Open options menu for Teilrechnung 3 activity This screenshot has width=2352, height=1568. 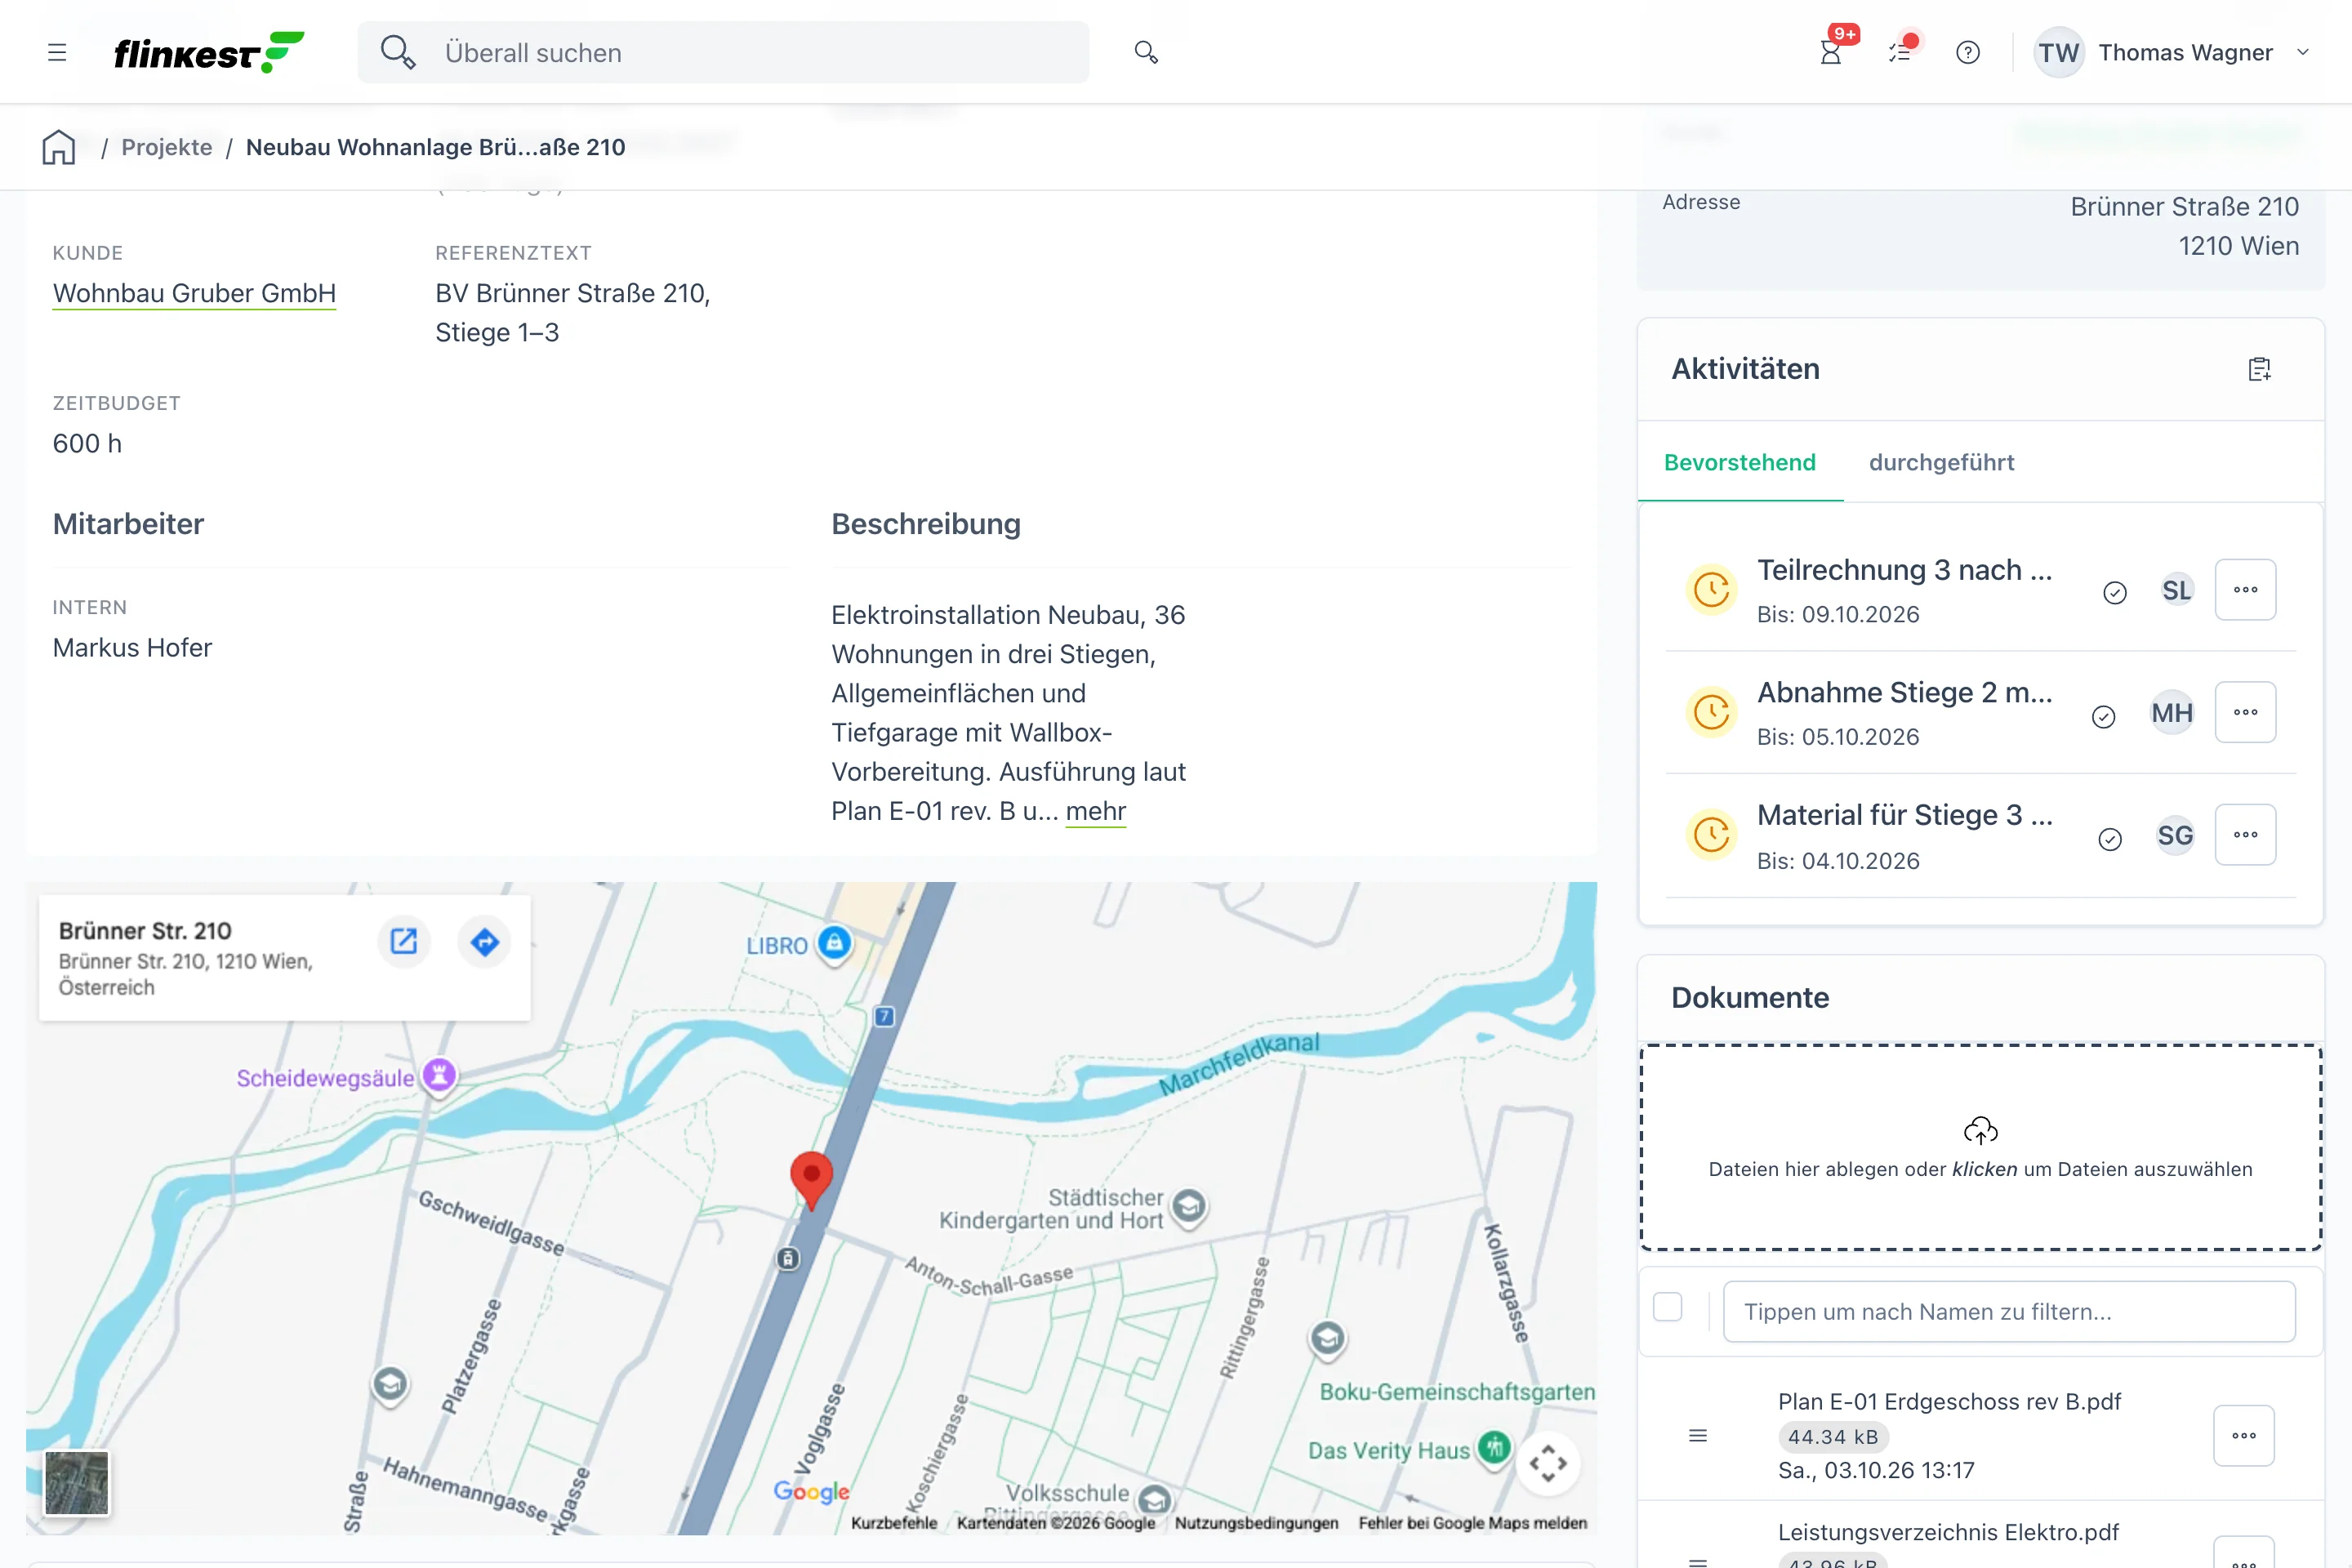click(2245, 589)
